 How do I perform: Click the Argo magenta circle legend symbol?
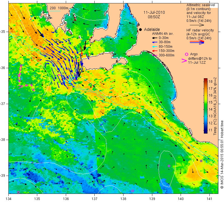click(x=186, y=54)
